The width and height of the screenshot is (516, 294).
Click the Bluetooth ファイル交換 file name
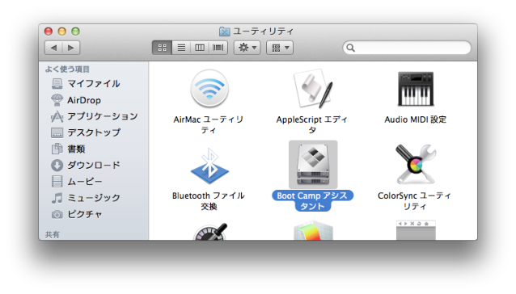209,201
